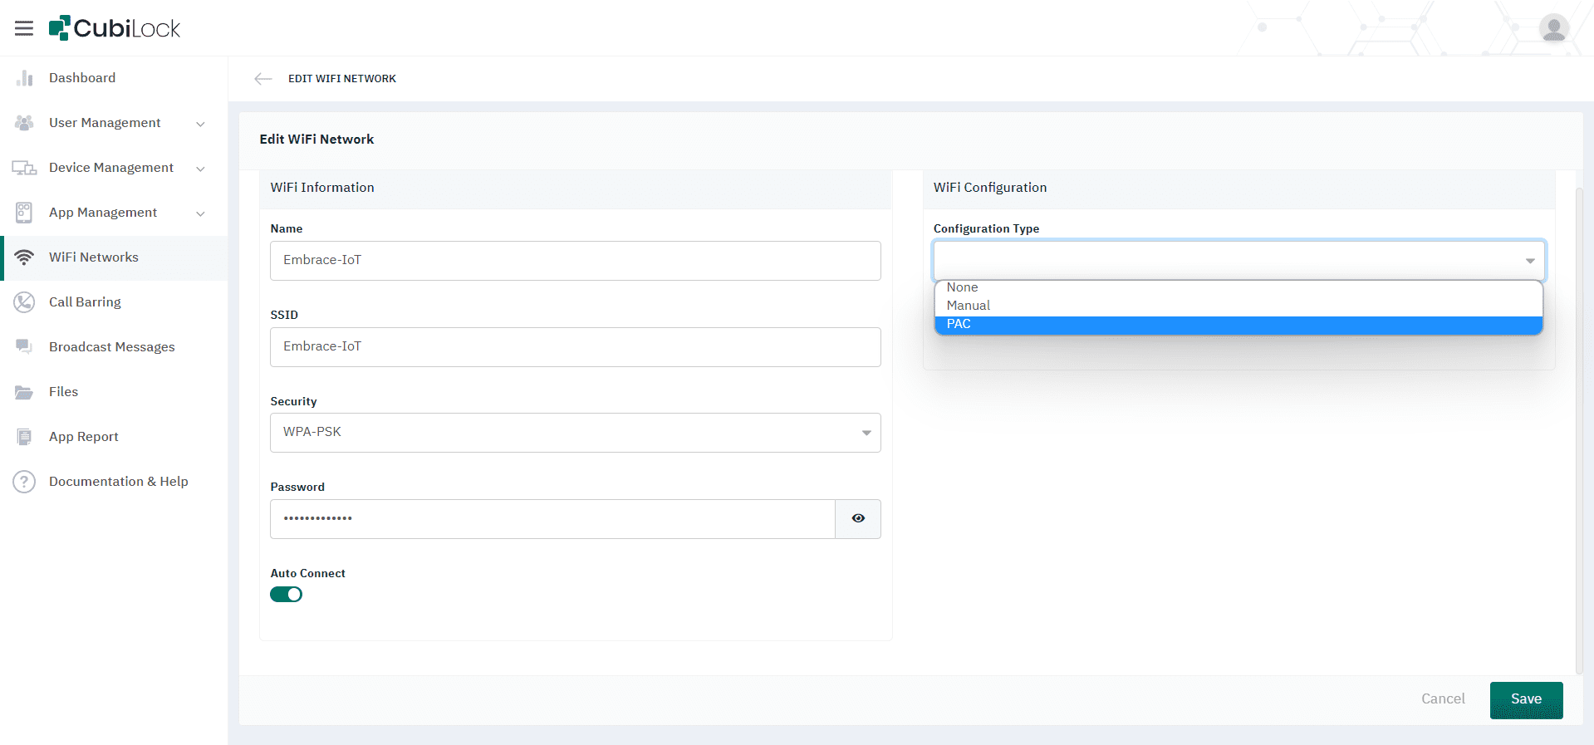Click the Device Management devices icon
Viewport: 1594px width, 745px height.
point(24,168)
